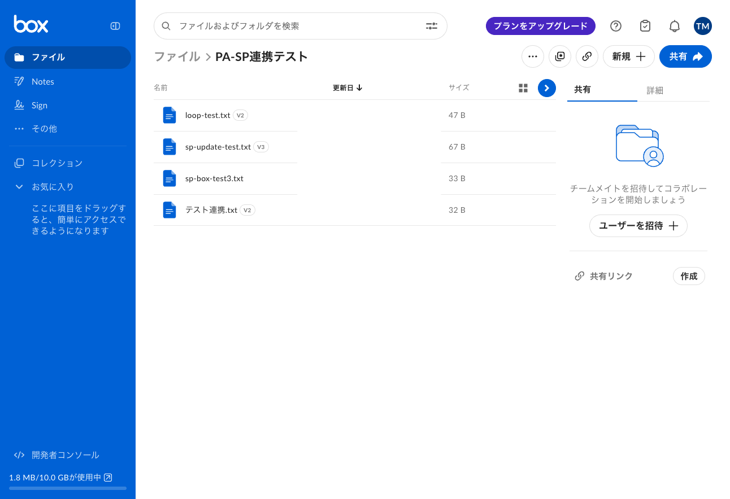The width and height of the screenshot is (730, 499).
Task: Open the V2 version badge of loop-test.txt
Action: (240, 115)
